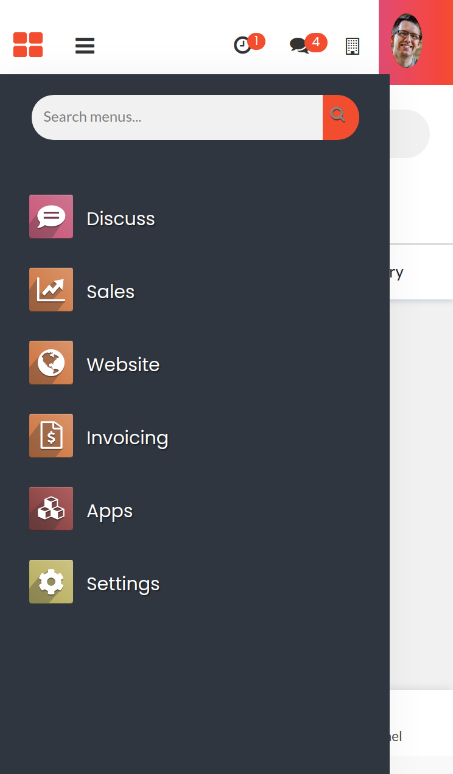Click the Invoicing dollar document icon
The height and width of the screenshot is (774, 453).
click(x=51, y=436)
